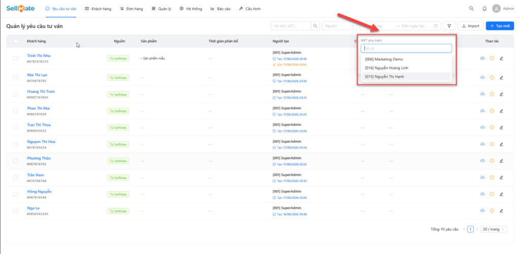Image resolution: width=520 pixels, height=254 pixels.
Task: Open the Quản lý menu
Action: tap(161, 9)
